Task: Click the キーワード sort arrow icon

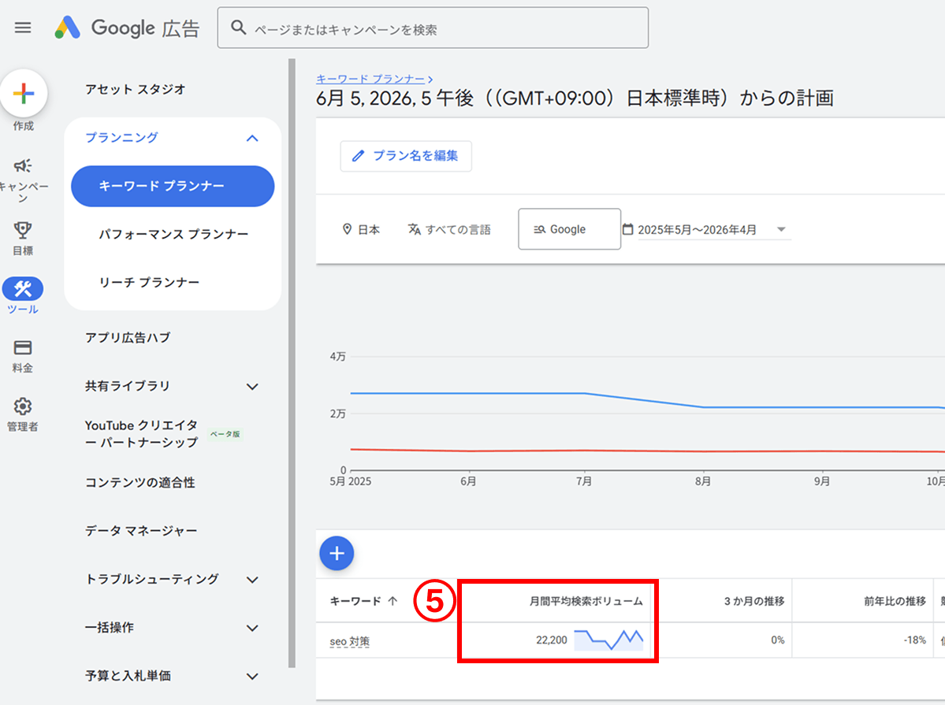Action: [x=393, y=601]
